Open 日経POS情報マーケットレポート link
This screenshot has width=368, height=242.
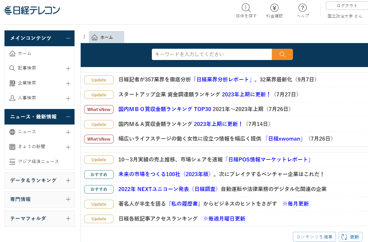(268, 159)
